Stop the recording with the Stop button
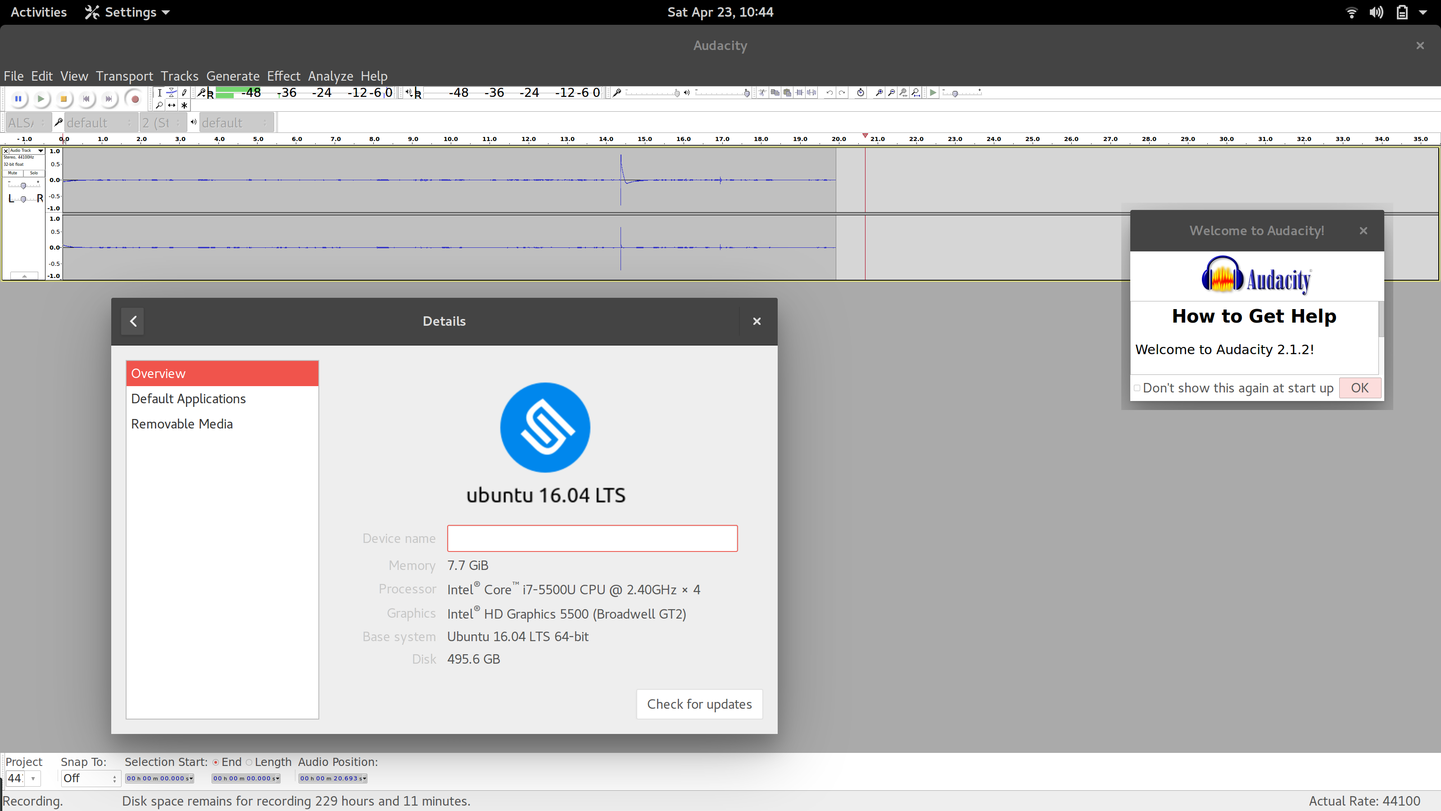Image resolution: width=1441 pixels, height=811 pixels. click(64, 99)
